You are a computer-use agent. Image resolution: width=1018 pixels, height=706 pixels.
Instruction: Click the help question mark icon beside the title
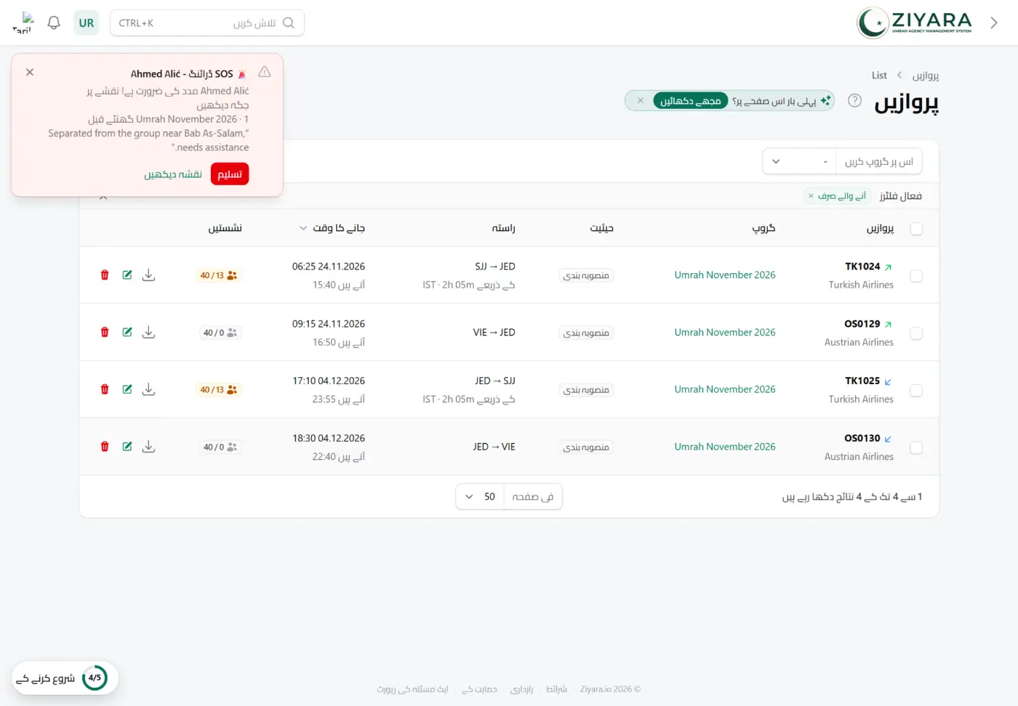pyautogui.click(x=855, y=101)
